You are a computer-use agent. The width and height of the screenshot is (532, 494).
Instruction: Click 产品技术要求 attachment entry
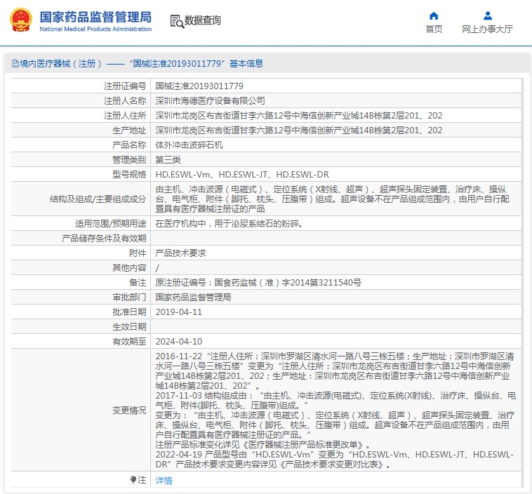pyautogui.click(x=181, y=253)
